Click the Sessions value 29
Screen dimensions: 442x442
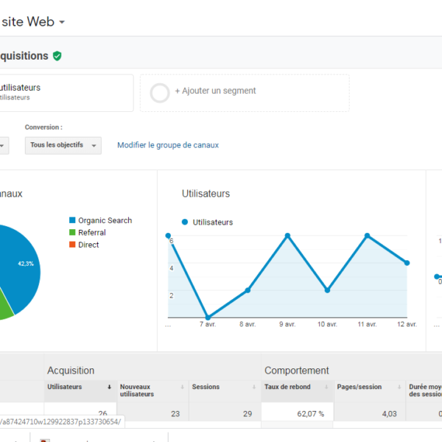pyautogui.click(x=248, y=414)
